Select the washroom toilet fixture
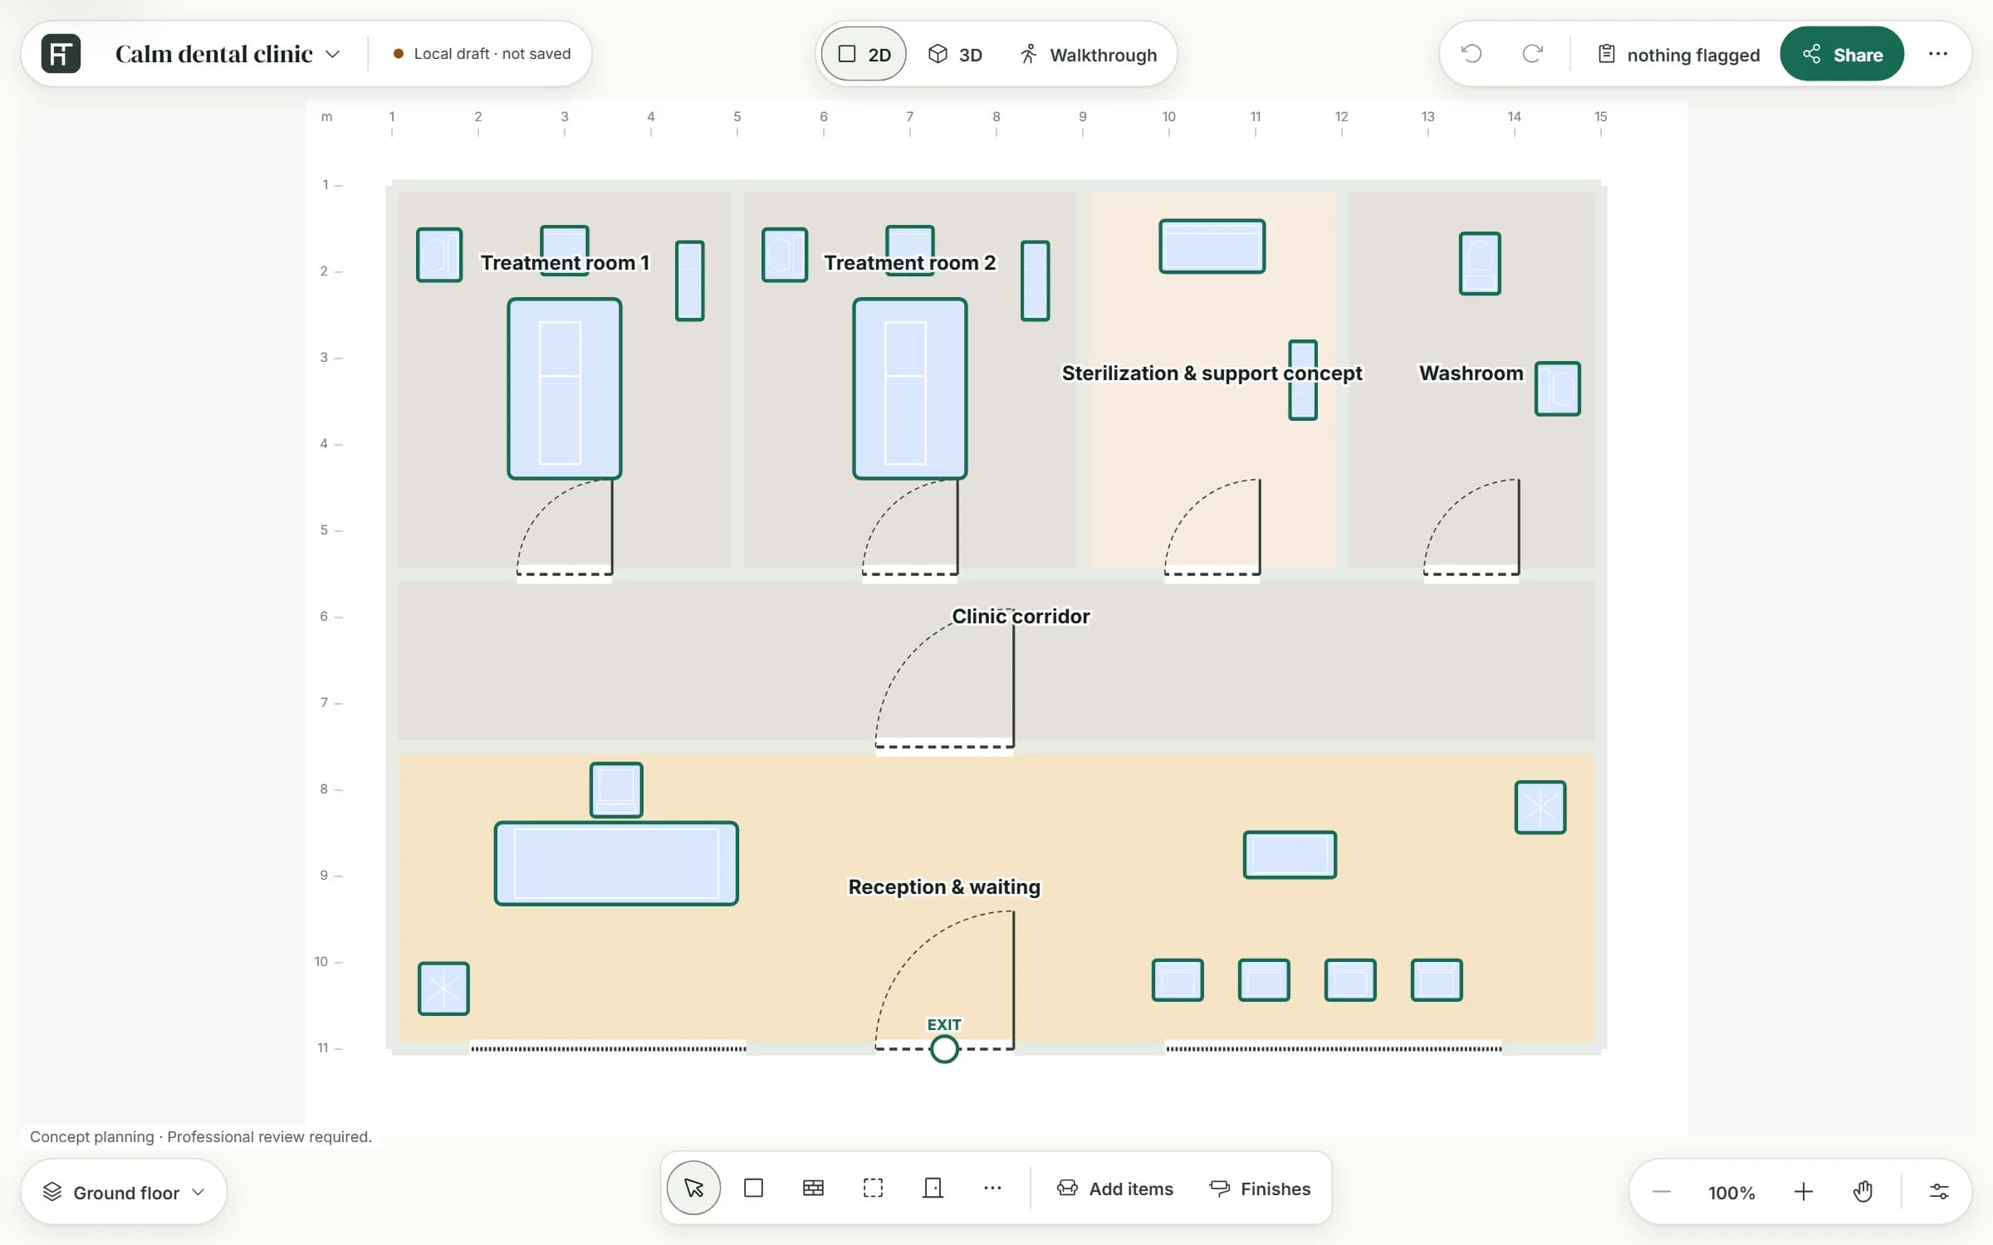This screenshot has height=1245, width=1993. click(1480, 263)
